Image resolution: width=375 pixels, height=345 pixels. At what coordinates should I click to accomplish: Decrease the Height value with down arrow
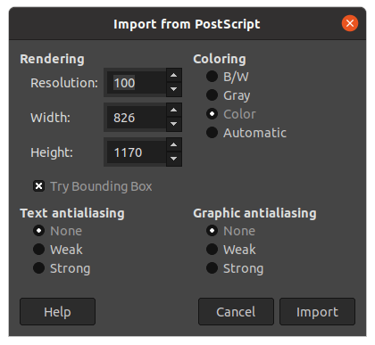coord(174,159)
